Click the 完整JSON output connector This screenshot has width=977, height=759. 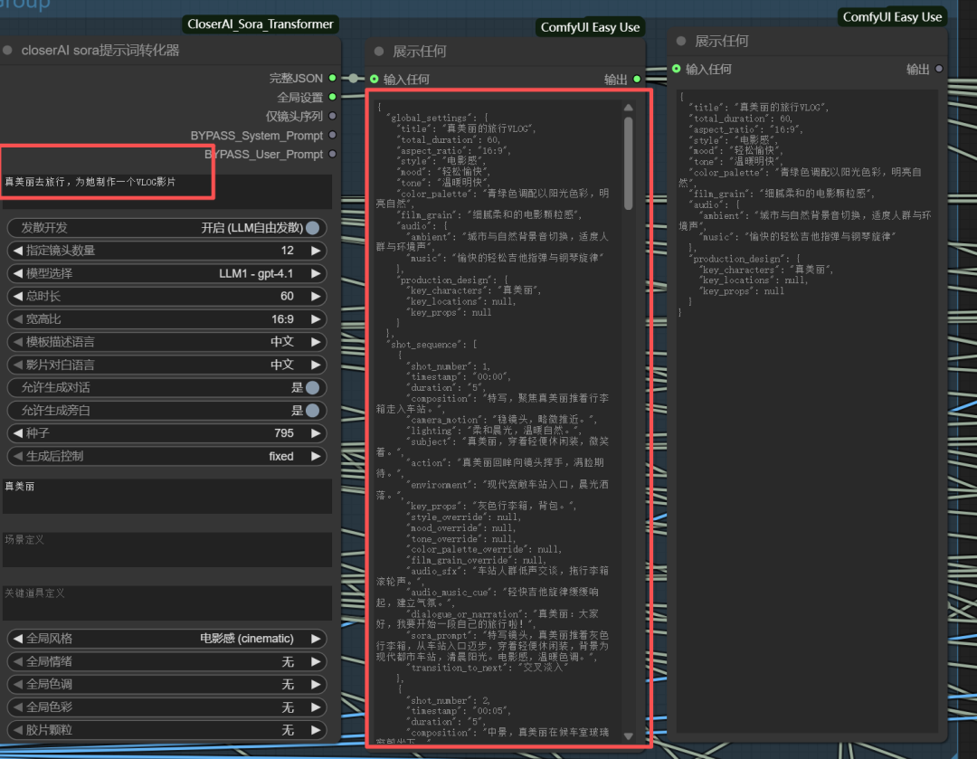pos(333,78)
